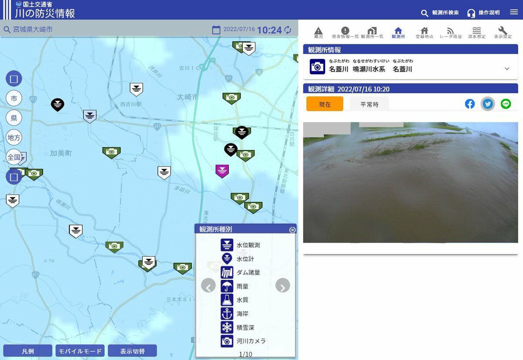
Task: Refresh the map time with reload icon
Action: (288, 30)
